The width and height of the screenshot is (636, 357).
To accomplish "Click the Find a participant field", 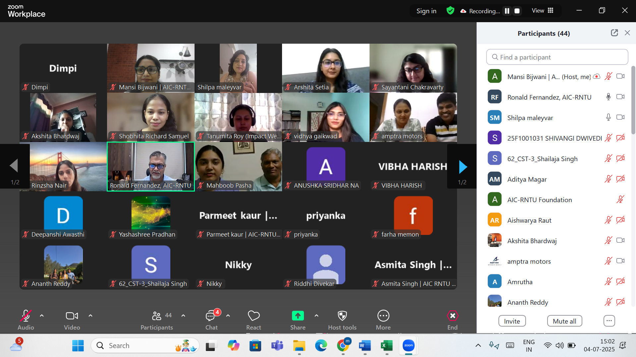I will [x=557, y=57].
